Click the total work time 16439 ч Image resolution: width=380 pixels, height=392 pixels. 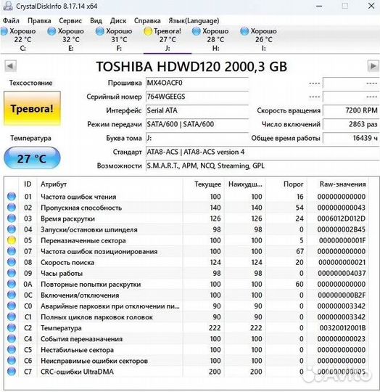[351, 138]
